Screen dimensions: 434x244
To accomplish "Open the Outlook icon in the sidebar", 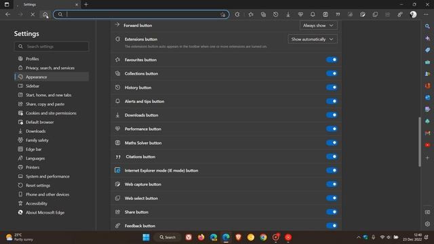I will coord(427,98).
